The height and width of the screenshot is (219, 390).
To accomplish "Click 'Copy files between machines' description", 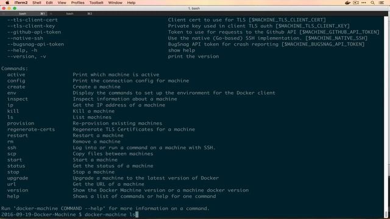I will point(113,154).
